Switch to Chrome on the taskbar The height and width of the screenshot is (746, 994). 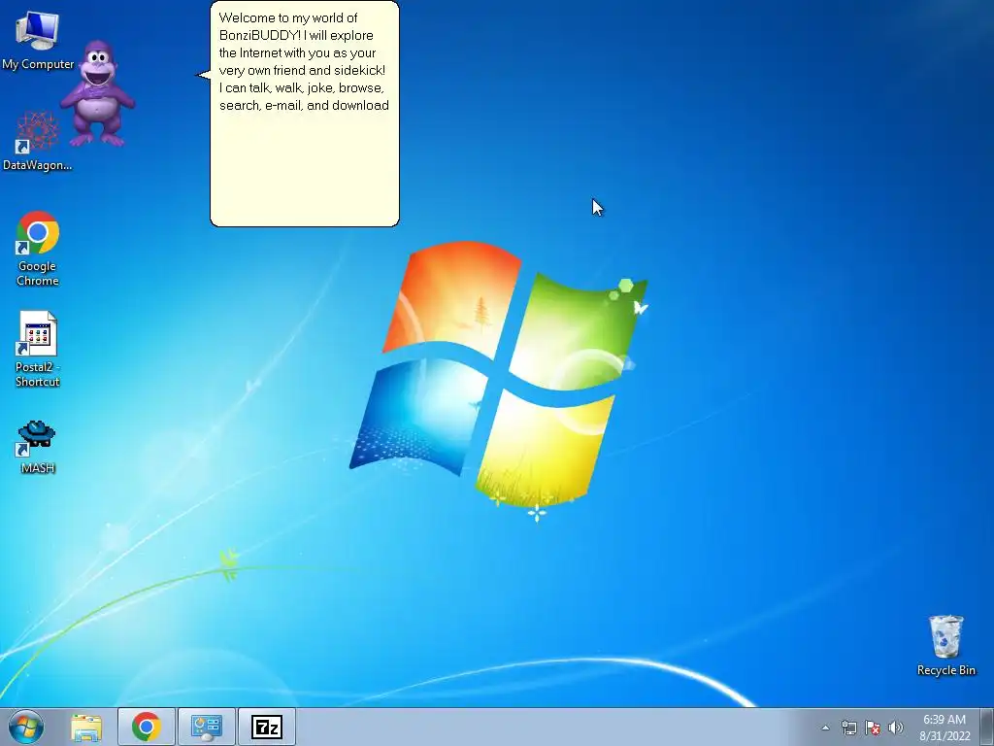pos(147,727)
